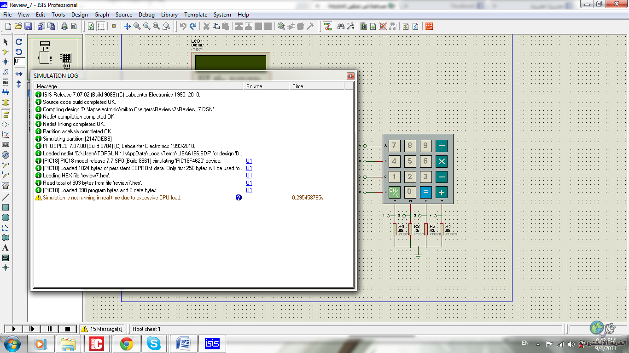Open the File menu
The height and width of the screenshot is (353, 629).
7,15
